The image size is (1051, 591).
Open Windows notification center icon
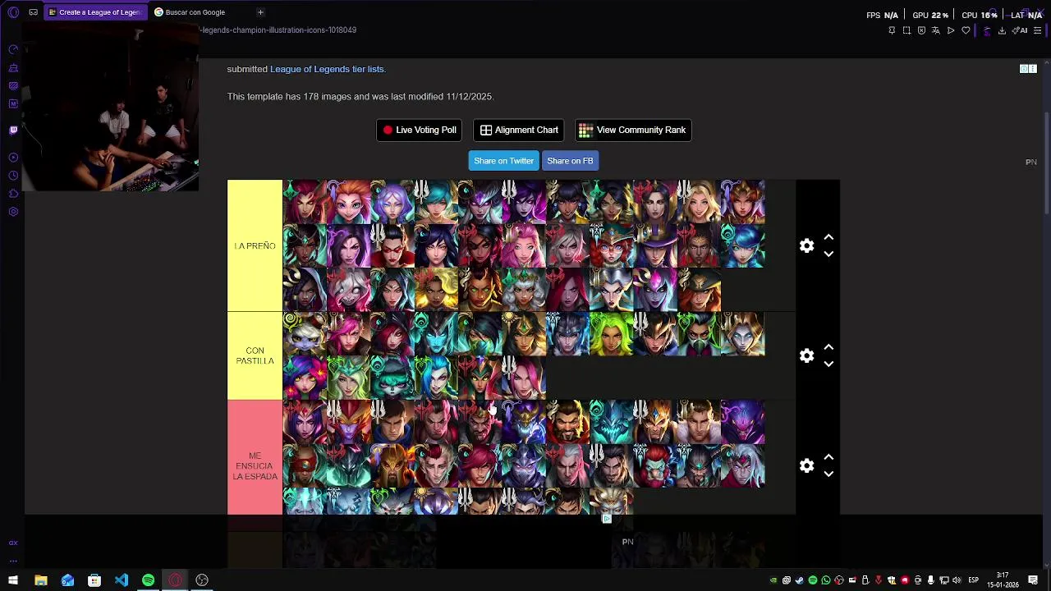point(1033,580)
